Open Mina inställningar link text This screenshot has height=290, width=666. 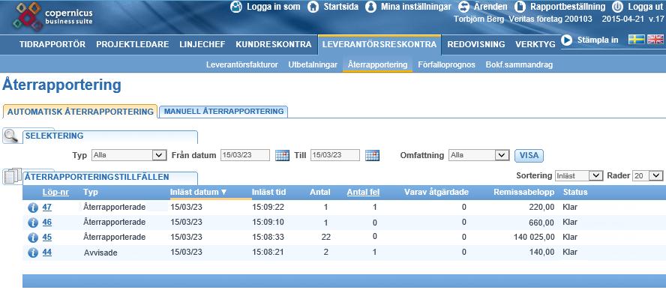(x=415, y=7)
